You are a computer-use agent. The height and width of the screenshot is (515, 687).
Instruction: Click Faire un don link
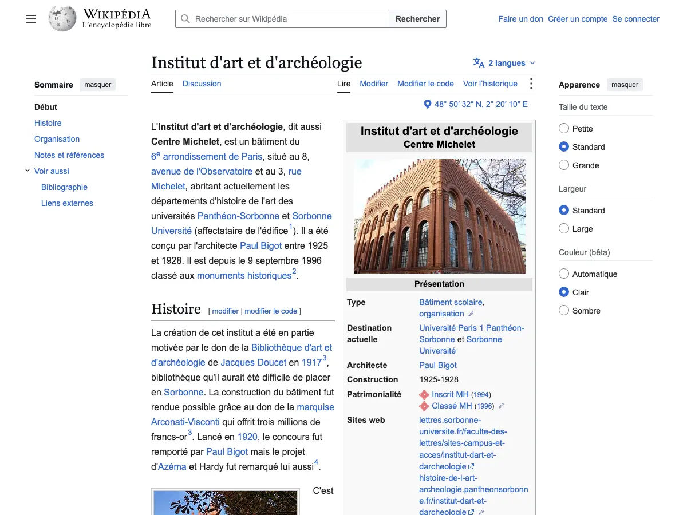[x=520, y=19]
